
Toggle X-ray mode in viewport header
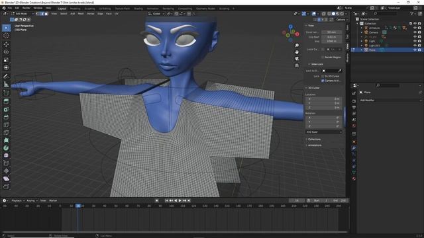pos(323,14)
